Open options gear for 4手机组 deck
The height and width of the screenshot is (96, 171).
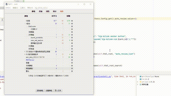72,49
